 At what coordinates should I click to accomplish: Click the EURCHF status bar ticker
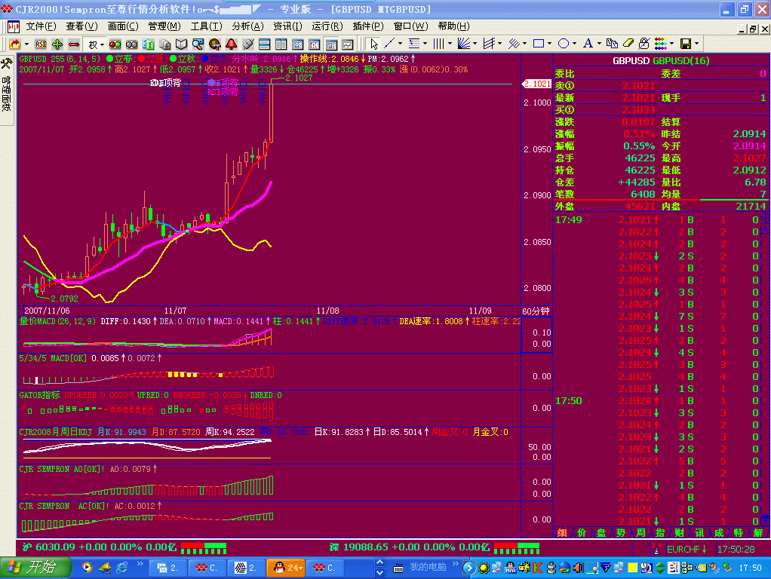[x=687, y=549]
